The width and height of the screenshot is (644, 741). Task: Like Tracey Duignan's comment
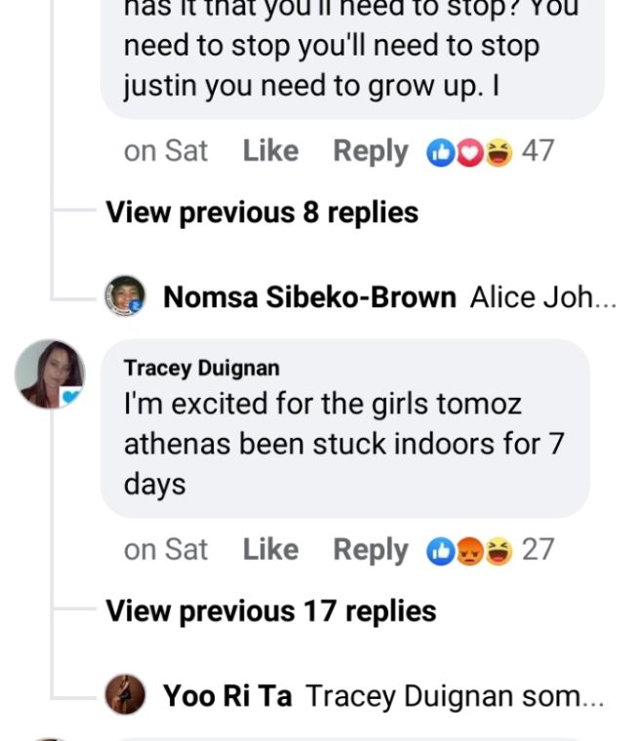270,550
